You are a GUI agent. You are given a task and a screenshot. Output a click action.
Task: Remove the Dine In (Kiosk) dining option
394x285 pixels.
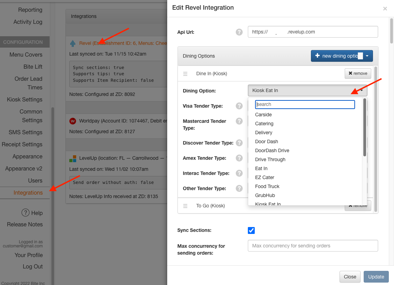358,73
